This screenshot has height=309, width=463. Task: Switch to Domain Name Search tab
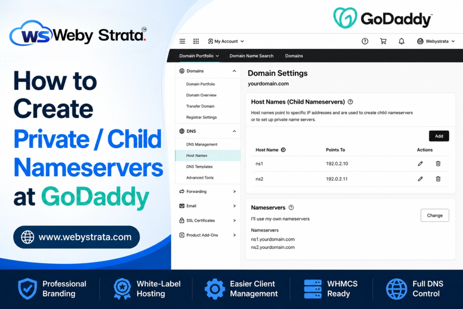tap(251, 56)
